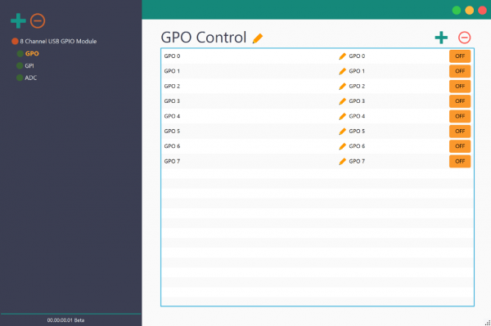Click the red close window button

(482, 11)
